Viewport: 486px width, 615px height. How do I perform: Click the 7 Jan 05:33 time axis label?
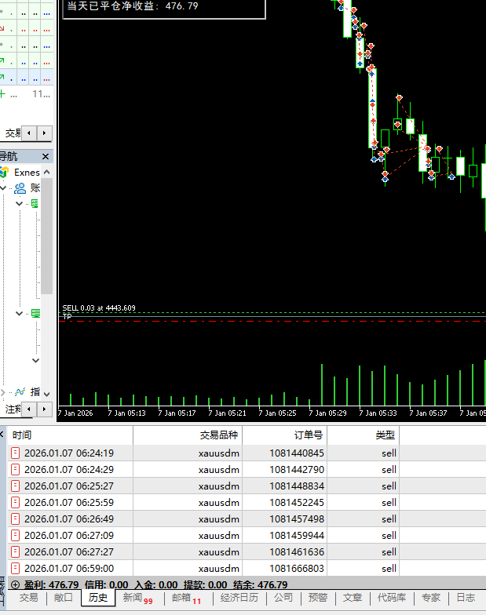pos(378,413)
